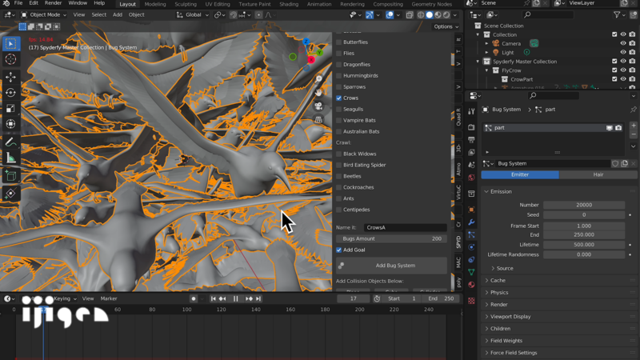Activate the Scale tool
Screen dimensions: 640x360
(x=10, y=108)
